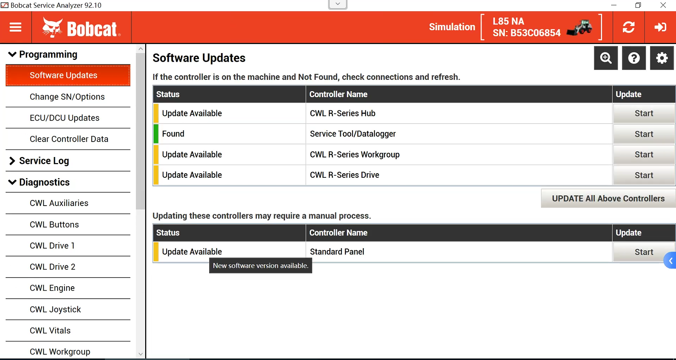Image resolution: width=676 pixels, height=360 pixels.
Task: Click sidebar scrollbar down arrow
Action: click(x=141, y=354)
